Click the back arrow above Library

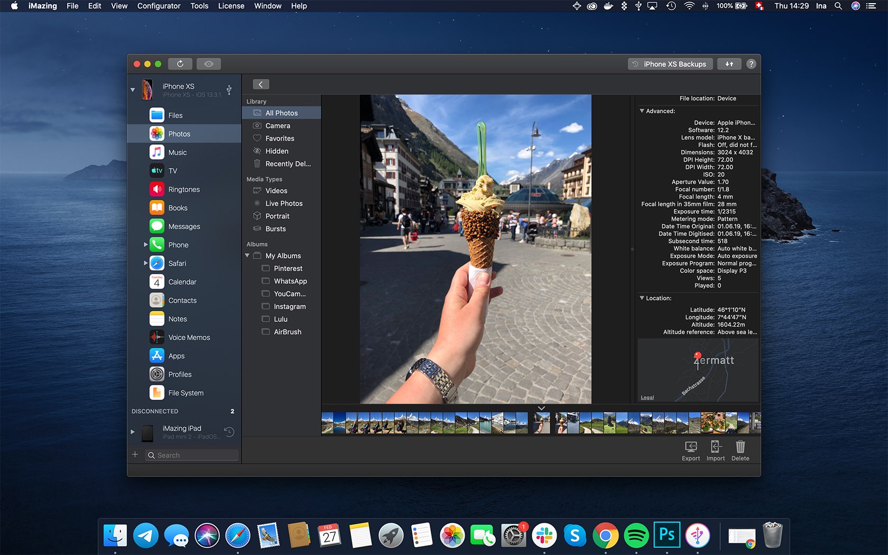pos(261,85)
